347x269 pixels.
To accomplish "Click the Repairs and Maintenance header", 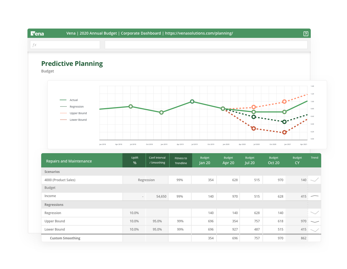I will (x=69, y=161).
